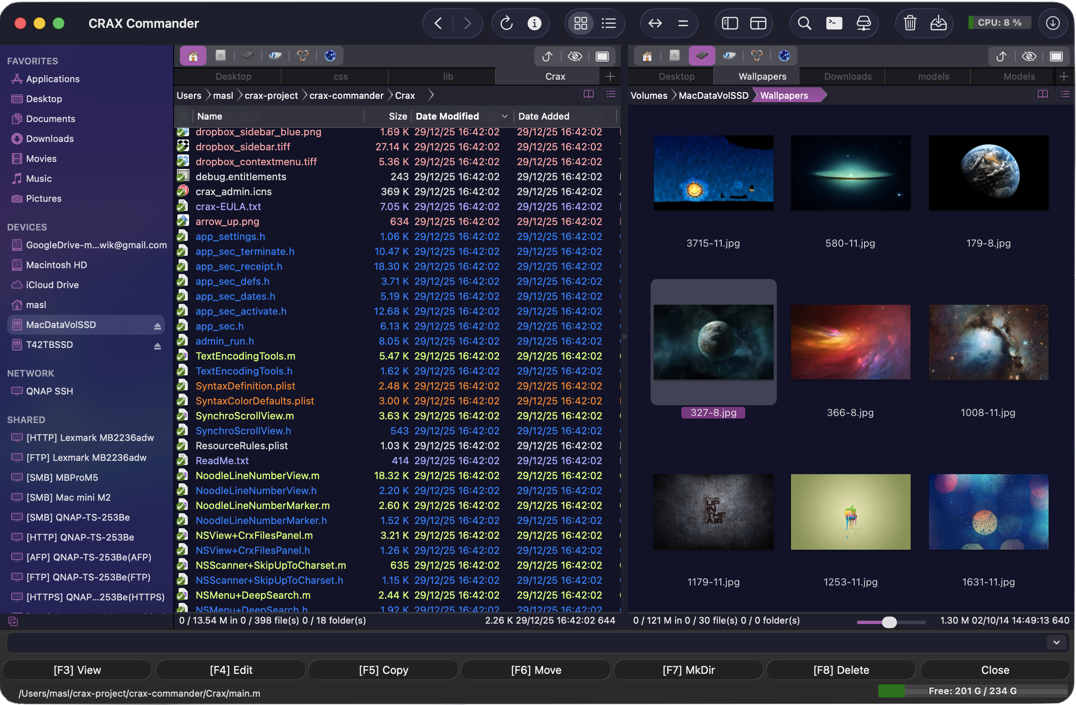Refresh the panel using the reload icon
The height and width of the screenshot is (705, 1076).
pyautogui.click(x=506, y=23)
